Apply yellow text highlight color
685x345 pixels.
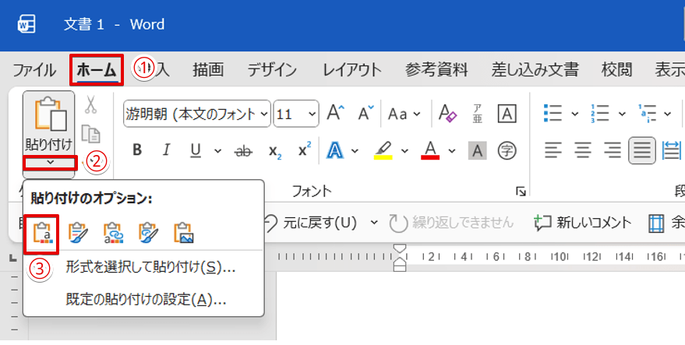coord(383,151)
